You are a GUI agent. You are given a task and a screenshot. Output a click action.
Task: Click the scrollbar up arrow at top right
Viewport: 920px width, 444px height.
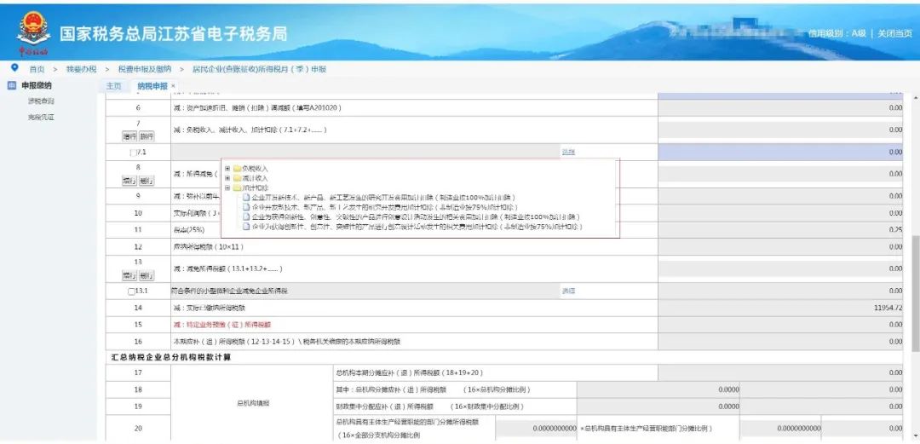[915, 97]
